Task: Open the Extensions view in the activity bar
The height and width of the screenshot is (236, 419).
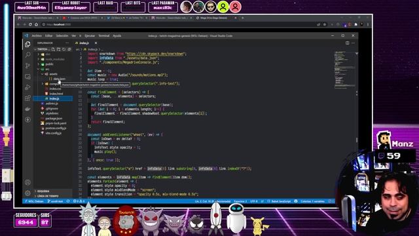Action: pos(27,98)
